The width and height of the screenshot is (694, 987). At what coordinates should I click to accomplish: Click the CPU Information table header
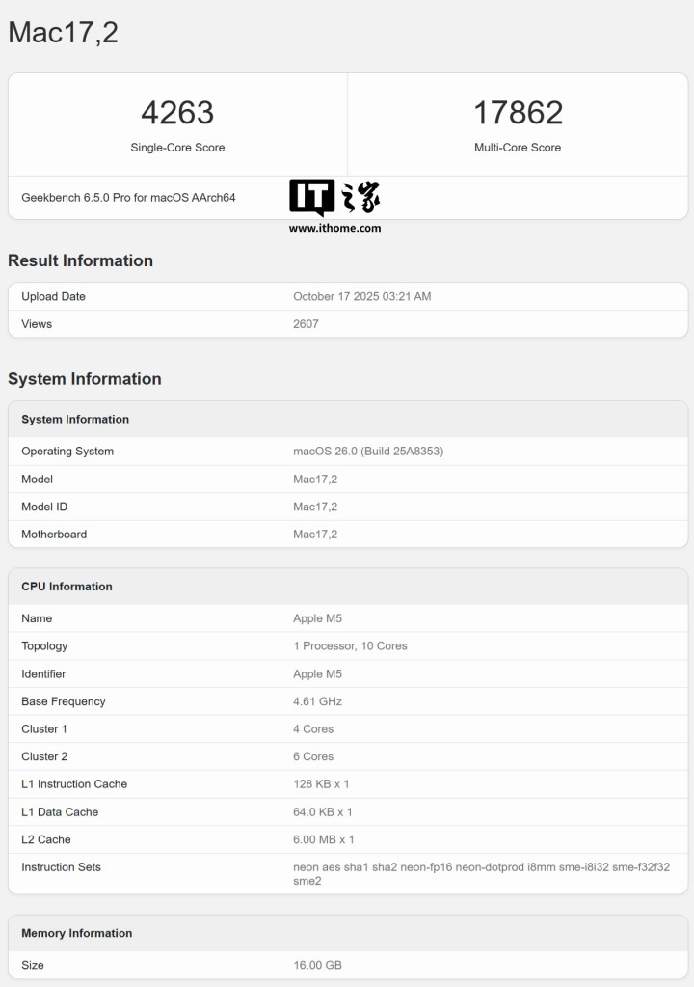[67, 587]
